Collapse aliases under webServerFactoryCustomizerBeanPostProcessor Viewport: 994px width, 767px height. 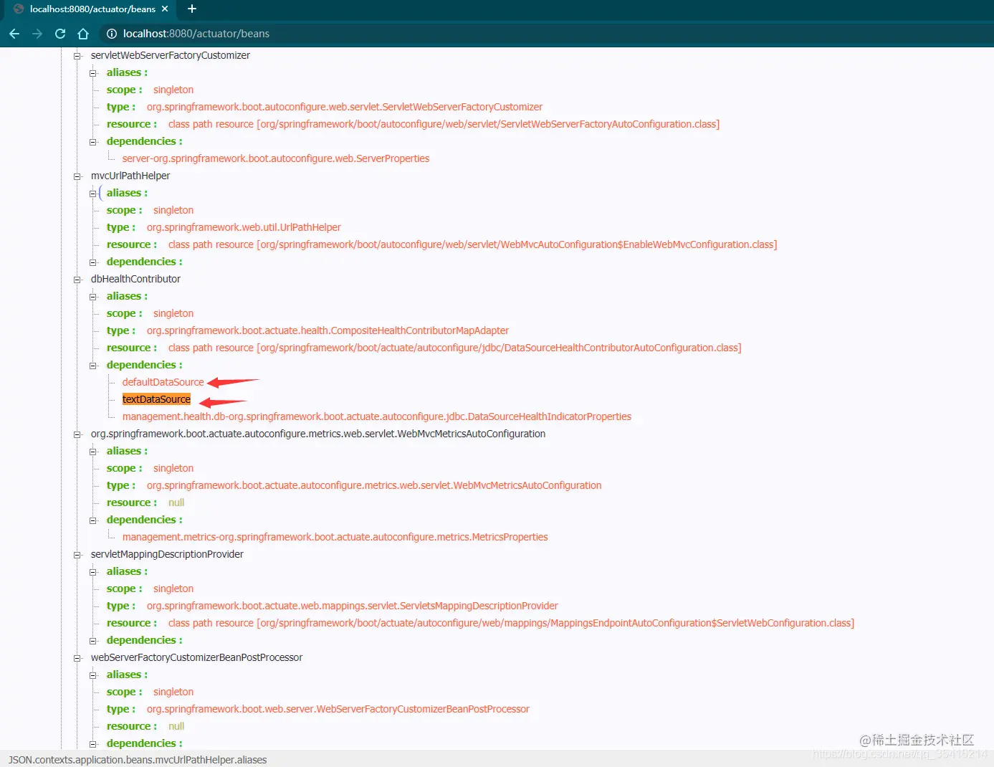(x=92, y=675)
